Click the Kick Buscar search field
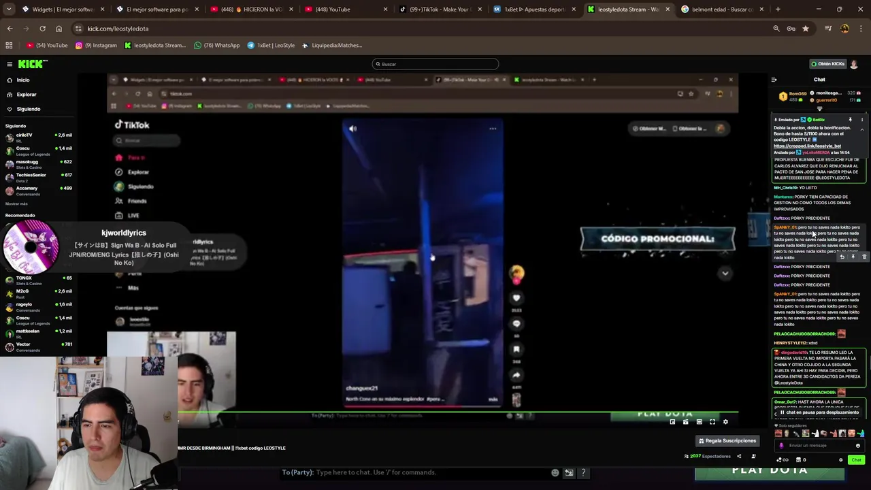The image size is (871, 490). tap(435, 64)
